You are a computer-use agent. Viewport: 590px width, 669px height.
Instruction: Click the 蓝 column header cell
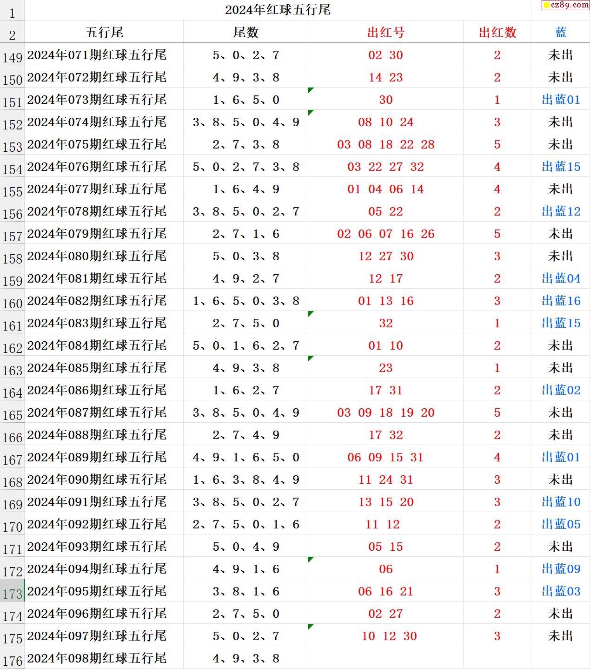tap(561, 32)
